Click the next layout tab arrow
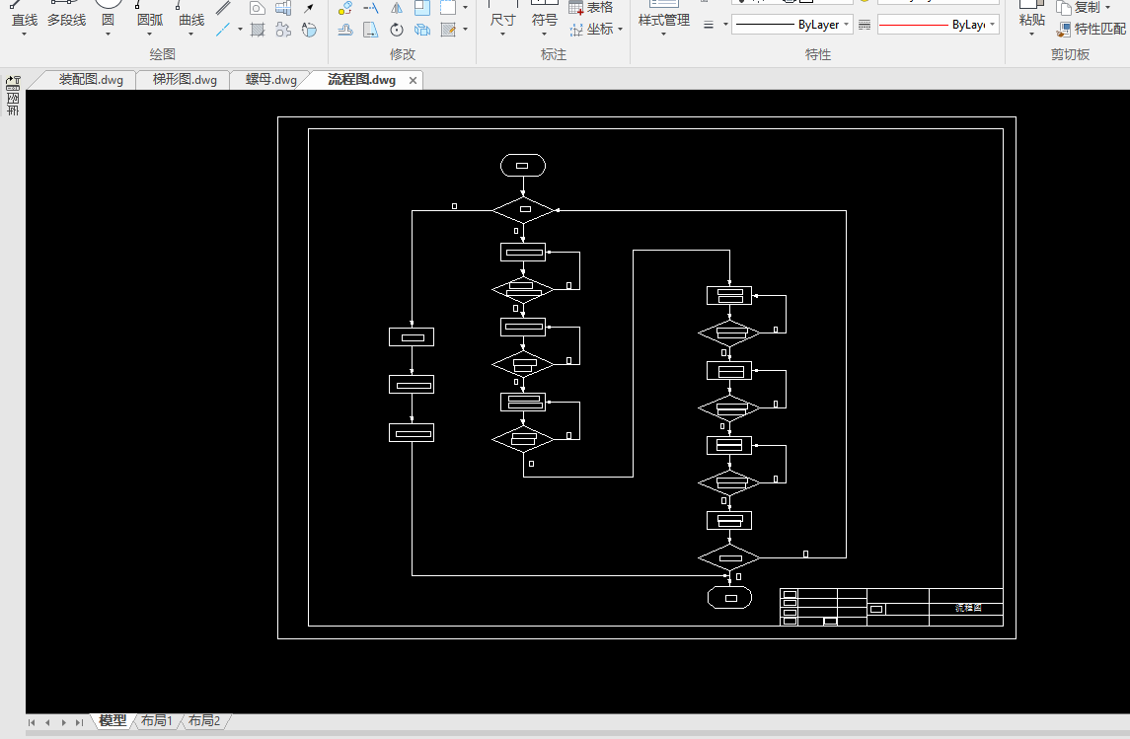The image size is (1130, 739). [63, 721]
